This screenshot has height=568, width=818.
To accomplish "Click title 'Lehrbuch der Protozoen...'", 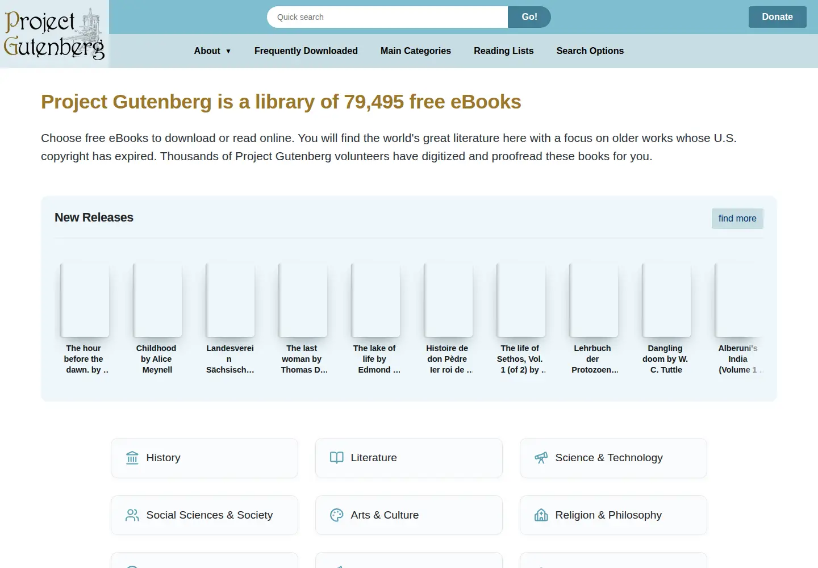I will [x=594, y=359].
